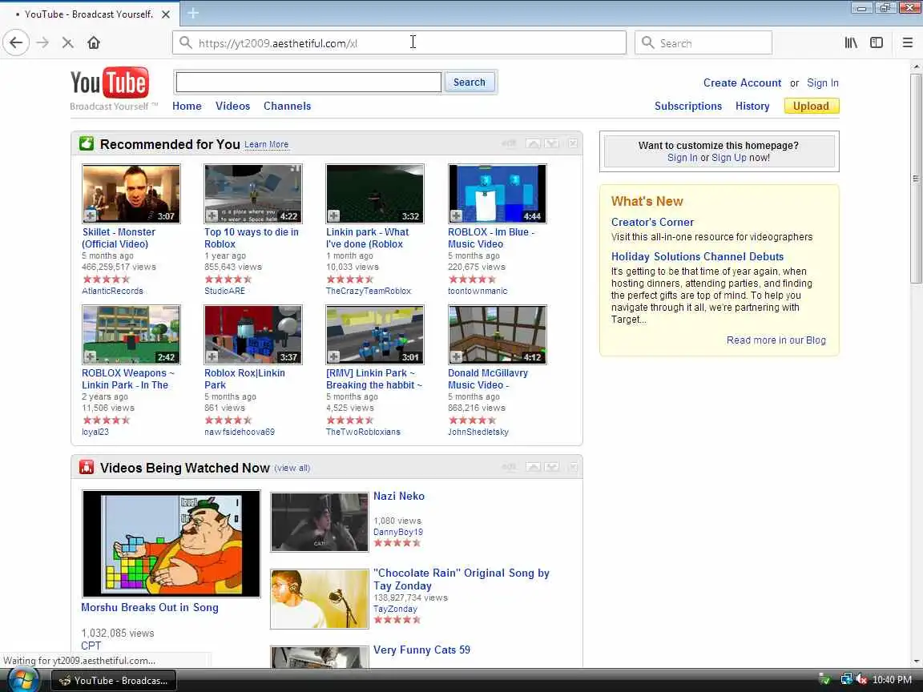Viewport: 923px width, 692px height.
Task: Focus the YouTube search text box
Action: coord(308,82)
